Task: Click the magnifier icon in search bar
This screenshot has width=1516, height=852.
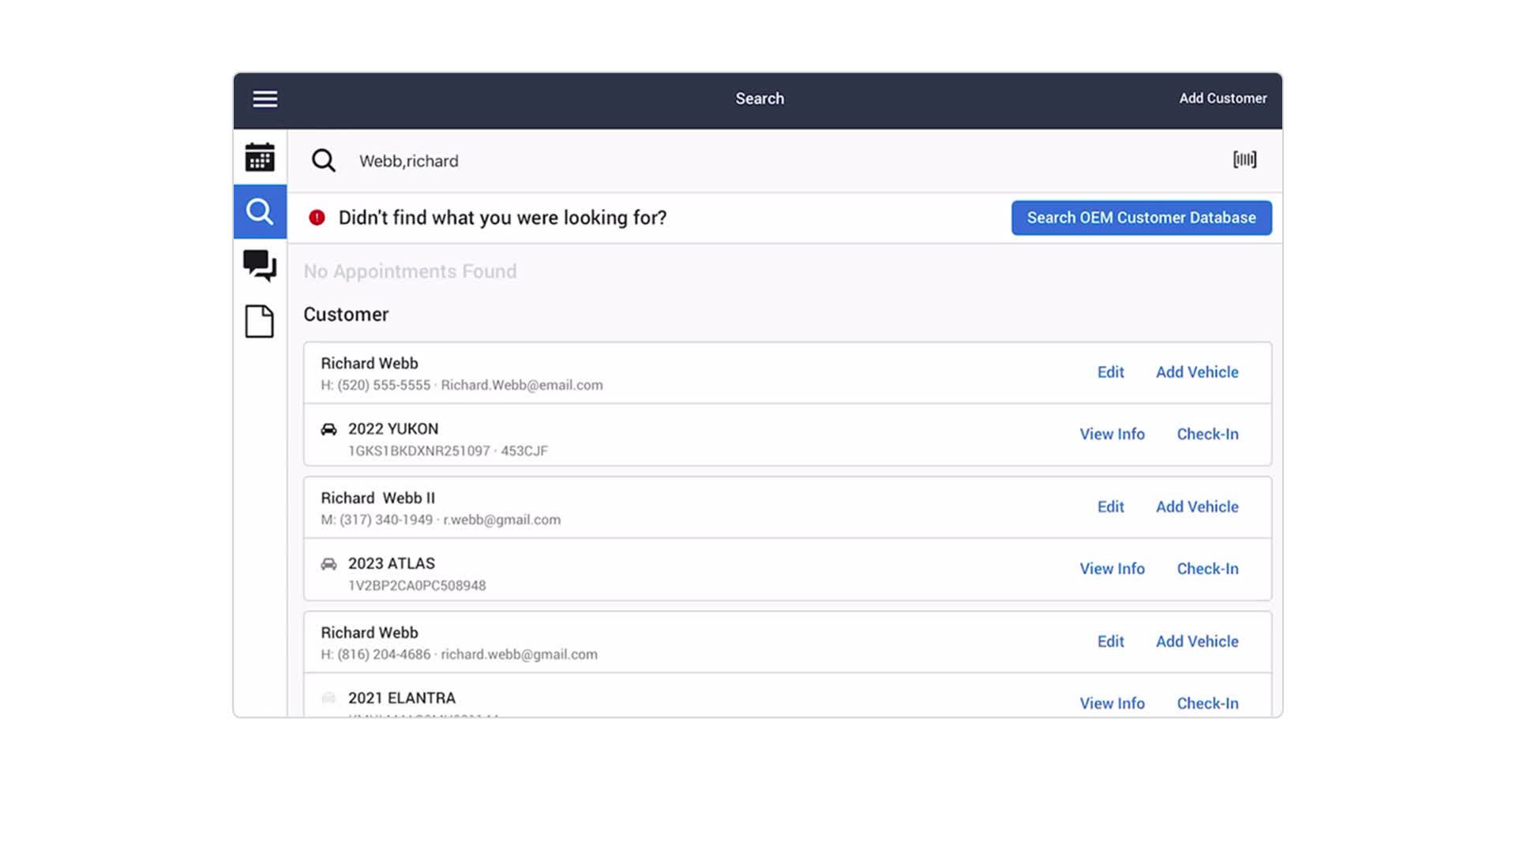Action: (x=323, y=161)
